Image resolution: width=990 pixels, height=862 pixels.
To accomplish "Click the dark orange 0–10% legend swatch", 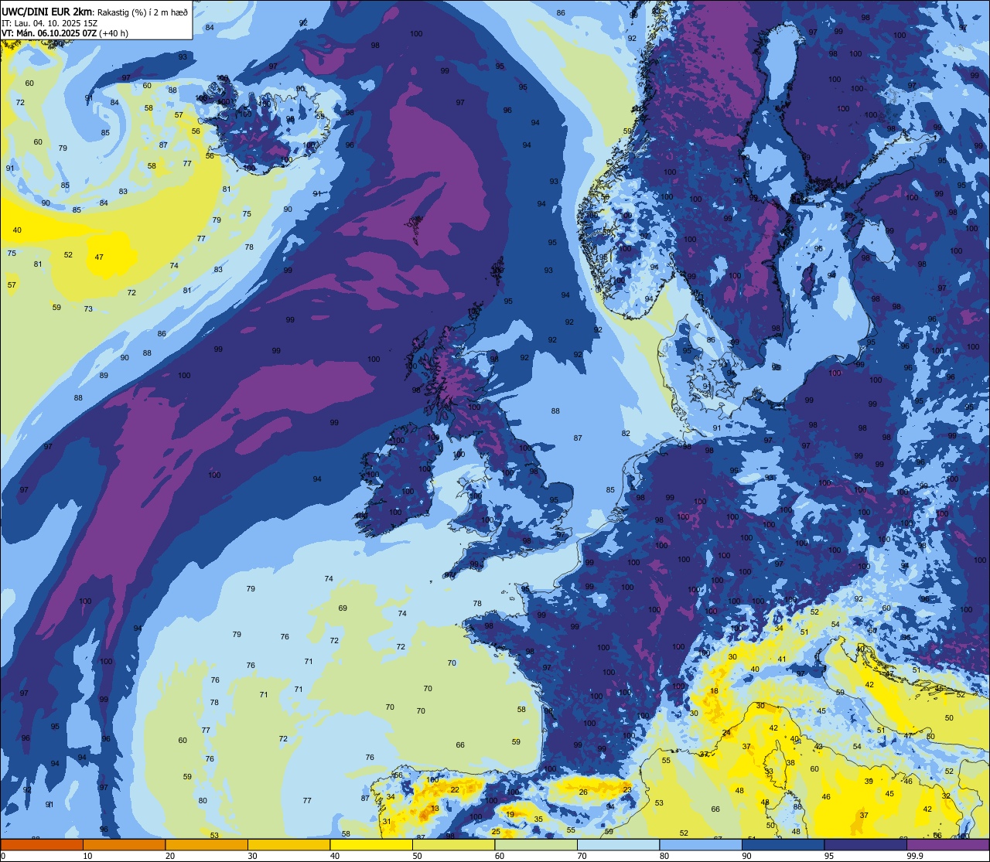I will 42,844.
